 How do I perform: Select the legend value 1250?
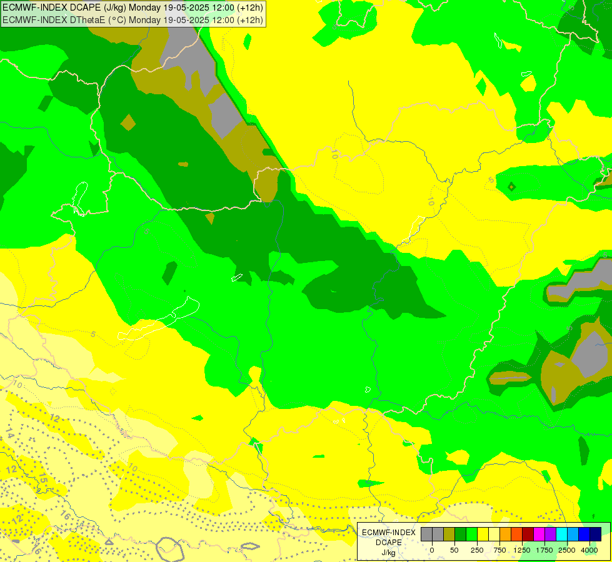pyautogui.click(x=522, y=550)
